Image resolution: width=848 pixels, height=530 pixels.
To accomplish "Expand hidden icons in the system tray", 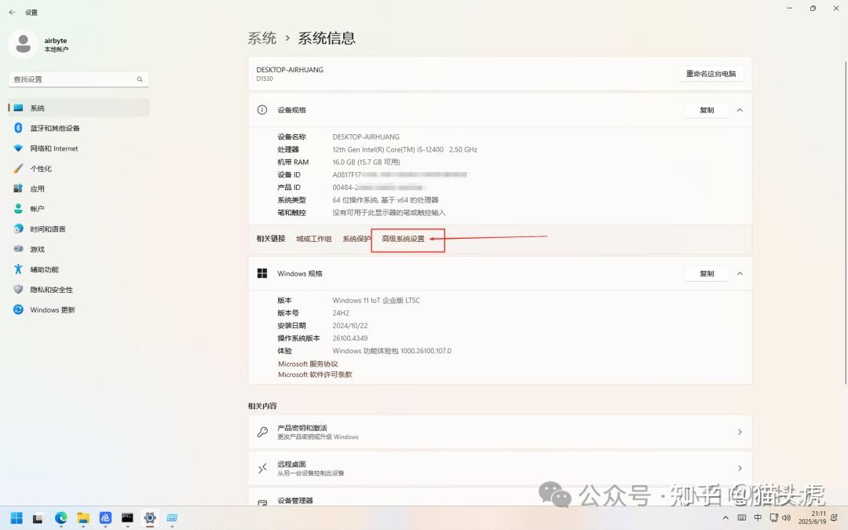I will (726, 517).
